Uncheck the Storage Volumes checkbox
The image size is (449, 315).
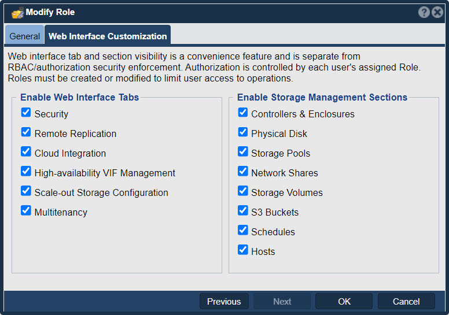point(243,191)
